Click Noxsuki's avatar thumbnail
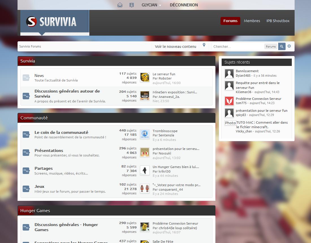Screen dimensions: 311x243 tap(145, 152)
